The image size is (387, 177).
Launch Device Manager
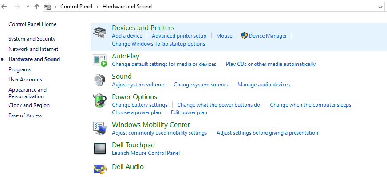(x=268, y=36)
